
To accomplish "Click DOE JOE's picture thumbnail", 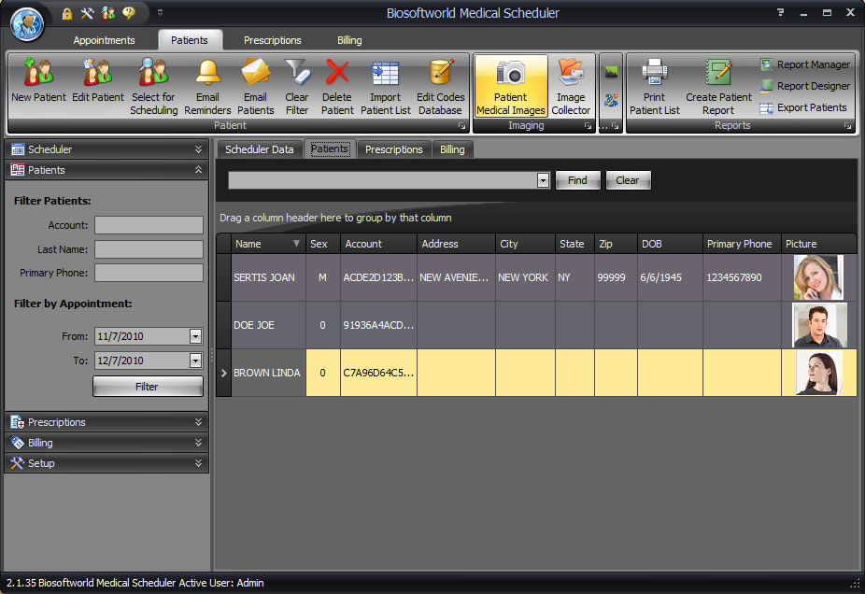I will (819, 325).
